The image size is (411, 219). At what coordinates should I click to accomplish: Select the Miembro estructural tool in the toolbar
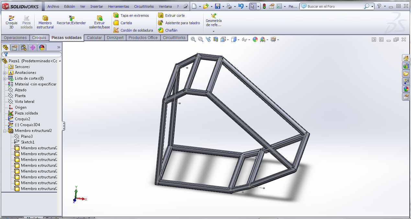[45, 22]
